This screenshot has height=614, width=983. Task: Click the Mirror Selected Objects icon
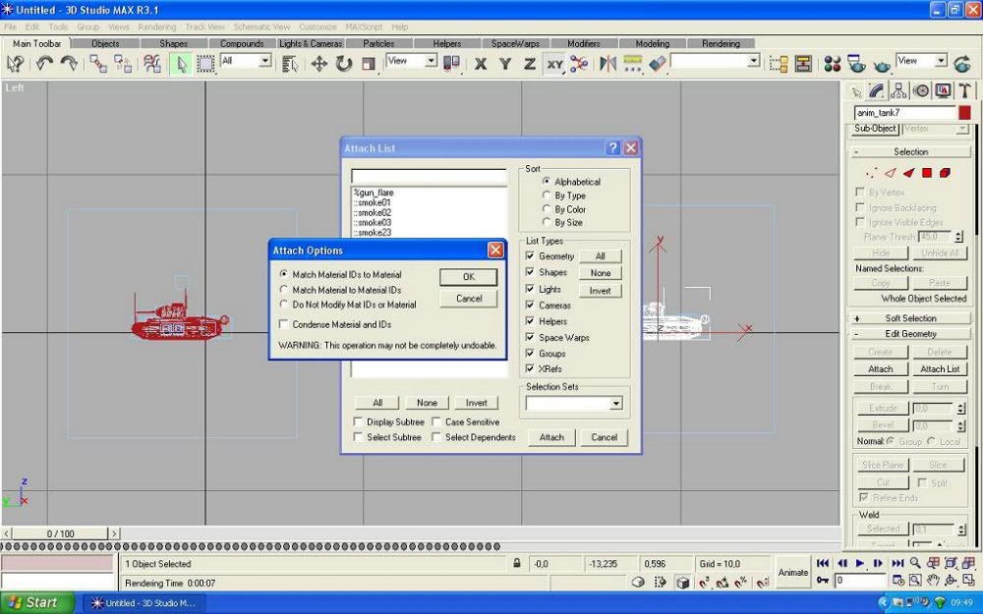607,63
